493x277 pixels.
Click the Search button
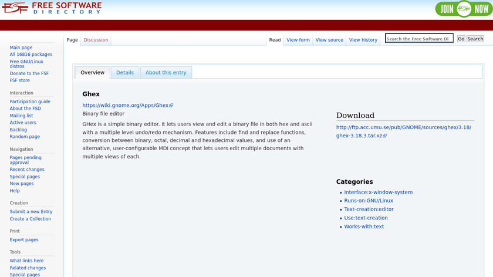point(475,39)
